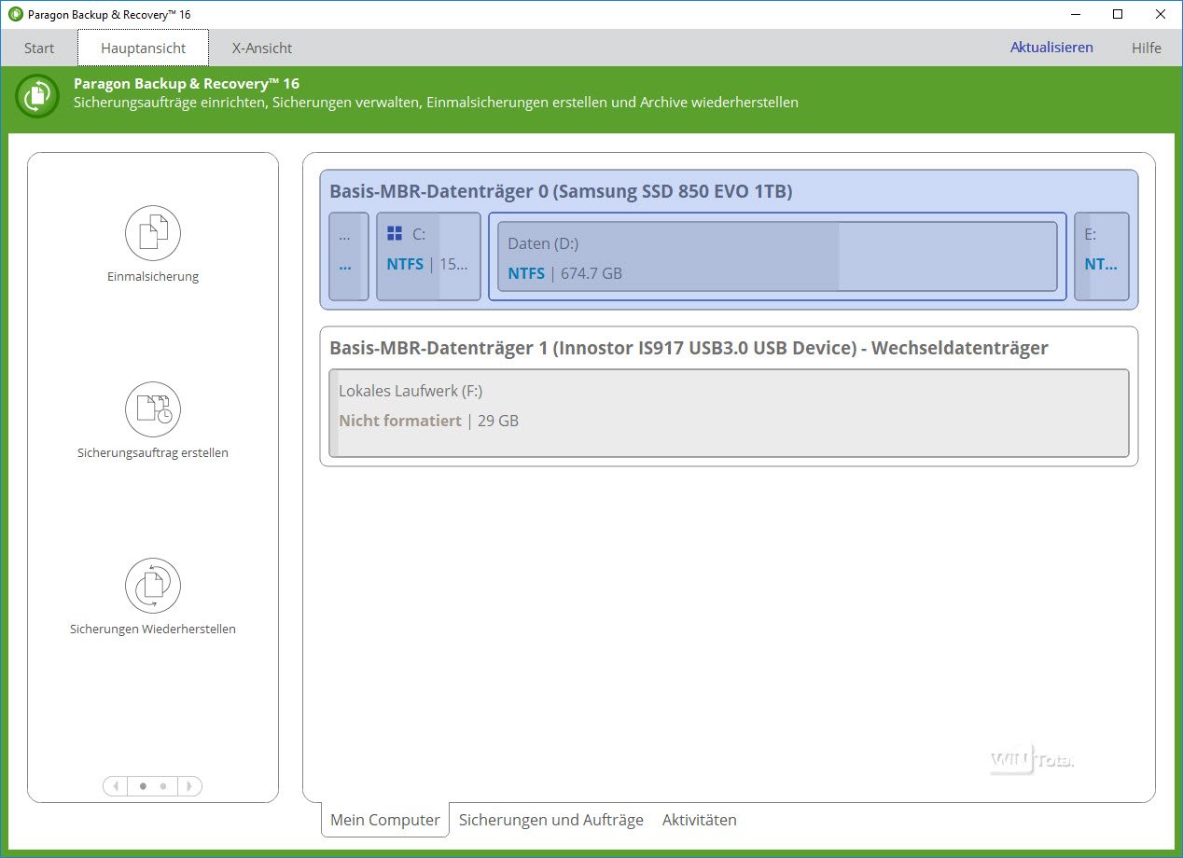Go to the previous sidebar page arrow
This screenshot has width=1183, height=858.
pos(115,786)
